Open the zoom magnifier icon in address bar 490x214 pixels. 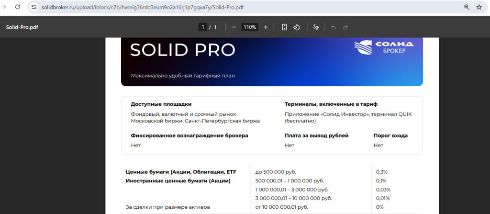coord(467,7)
